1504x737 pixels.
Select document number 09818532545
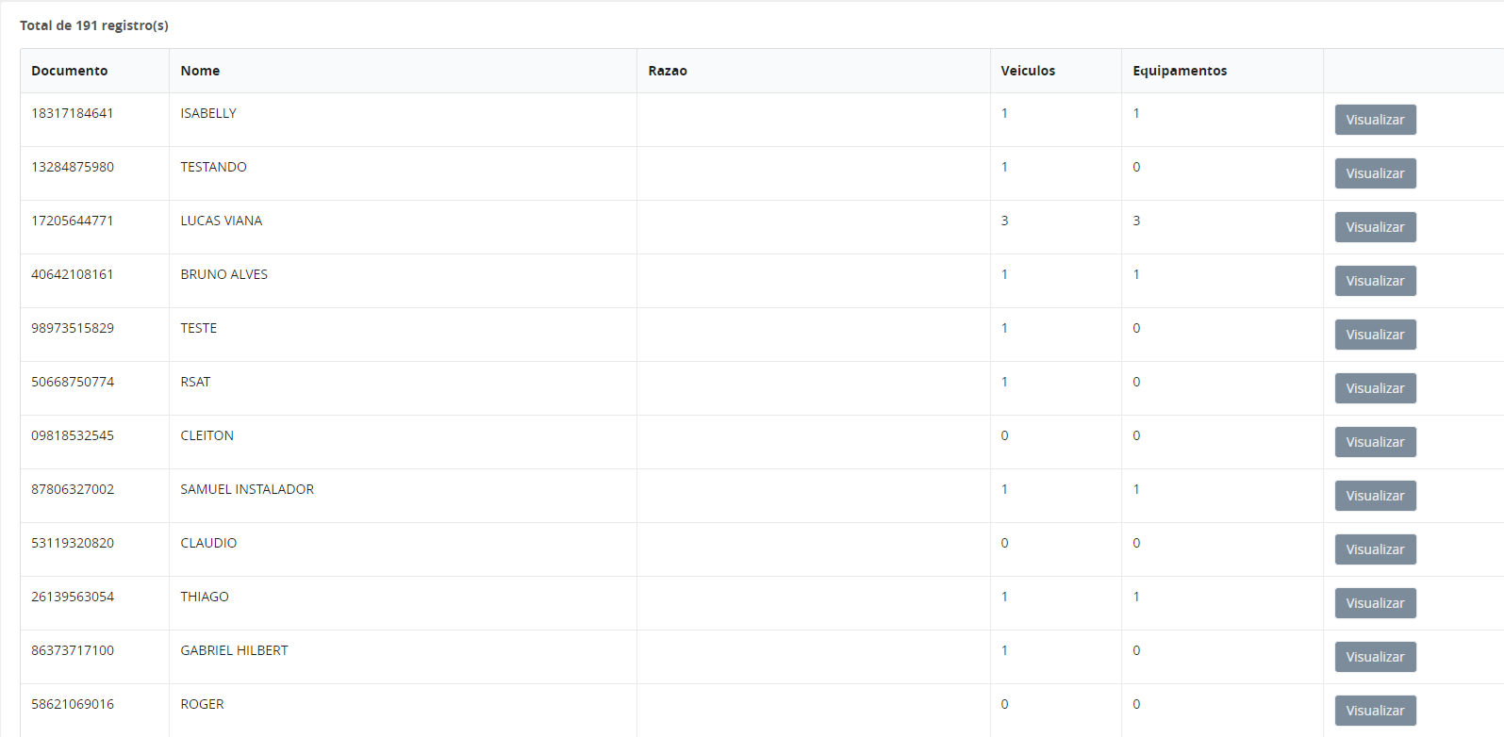[73, 435]
